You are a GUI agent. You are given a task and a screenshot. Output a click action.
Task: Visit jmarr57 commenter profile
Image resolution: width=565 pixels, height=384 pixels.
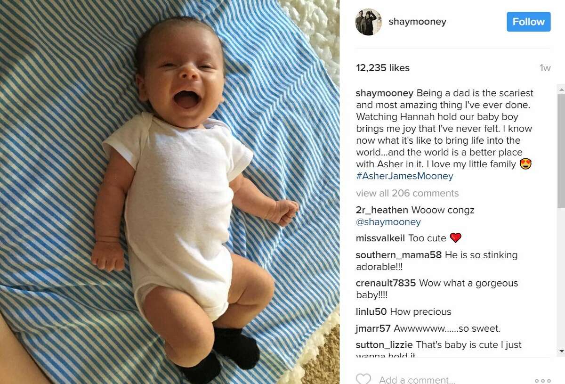click(x=373, y=328)
